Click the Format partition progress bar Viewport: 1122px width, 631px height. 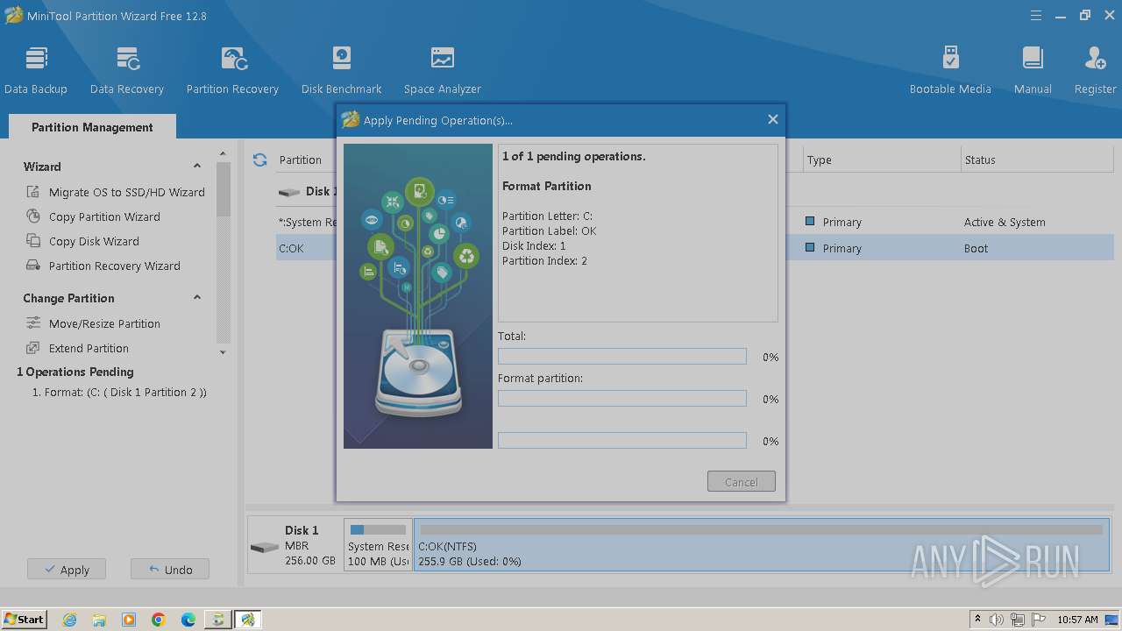(622, 399)
